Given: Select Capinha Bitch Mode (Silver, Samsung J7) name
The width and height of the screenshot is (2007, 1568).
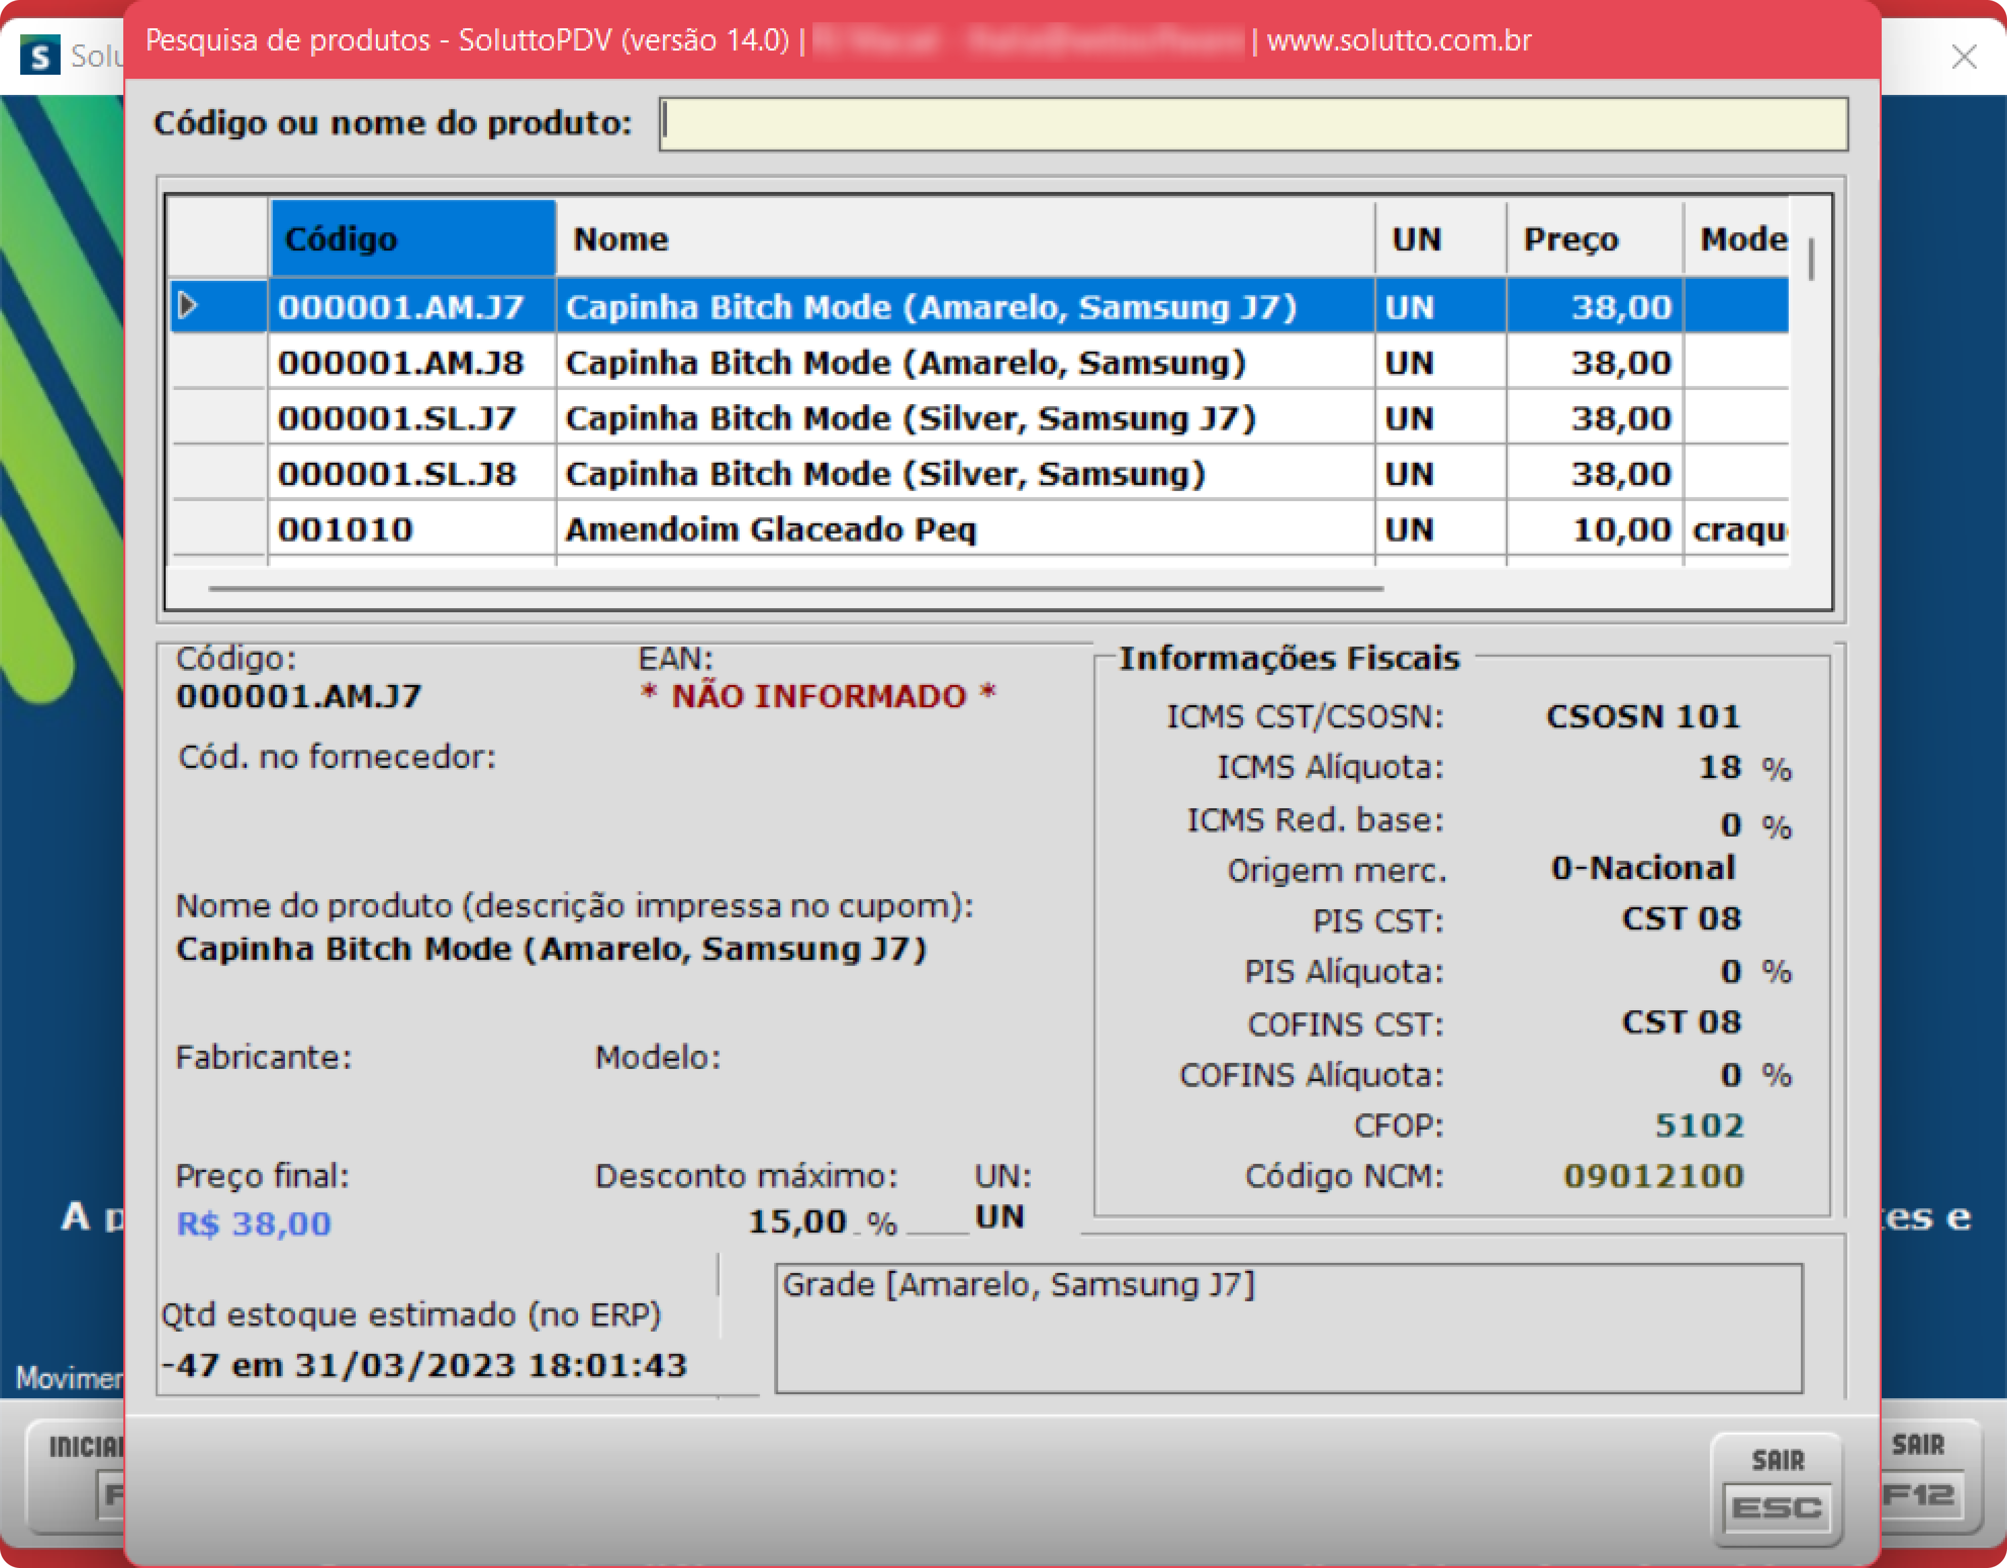Looking at the screenshot, I should point(965,418).
